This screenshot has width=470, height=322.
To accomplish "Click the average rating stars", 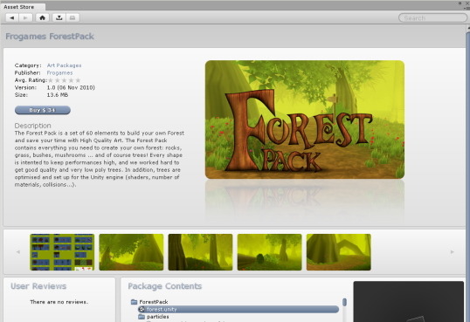I will pyautogui.click(x=64, y=80).
